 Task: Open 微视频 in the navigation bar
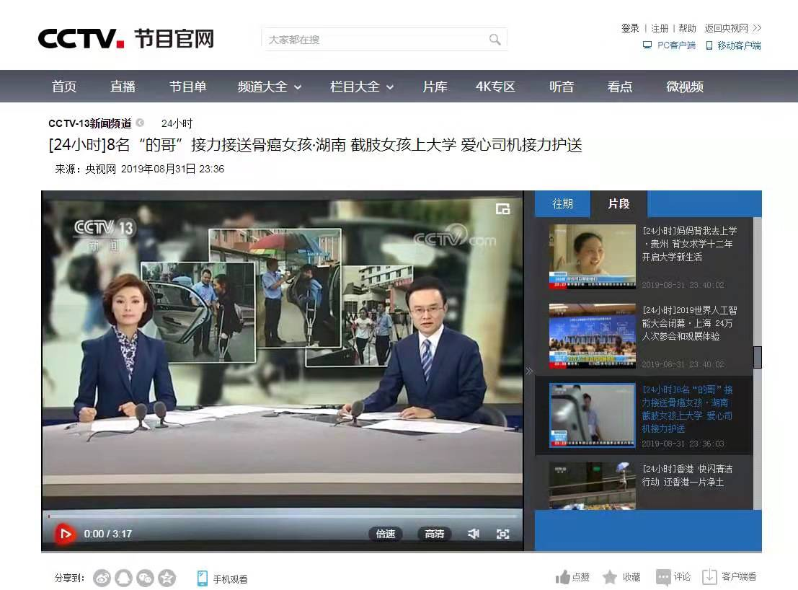tap(685, 87)
